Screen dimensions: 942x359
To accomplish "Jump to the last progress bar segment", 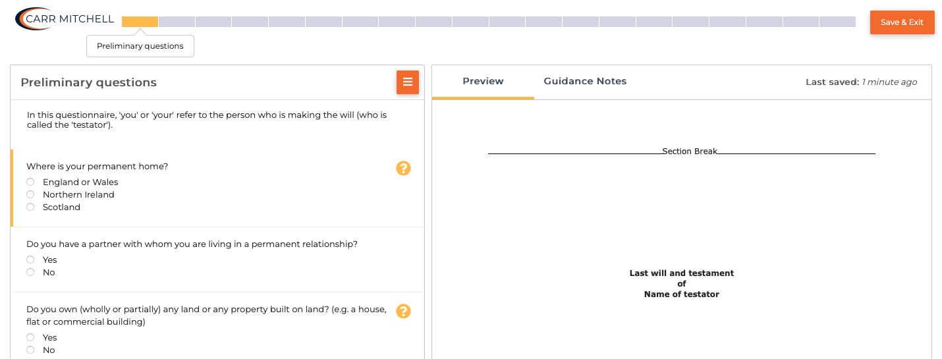I will pyautogui.click(x=837, y=22).
